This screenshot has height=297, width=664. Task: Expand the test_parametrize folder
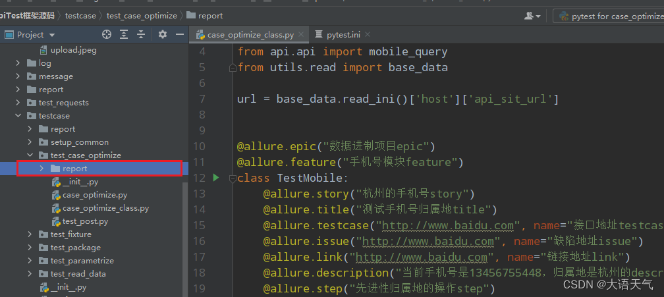click(x=30, y=261)
